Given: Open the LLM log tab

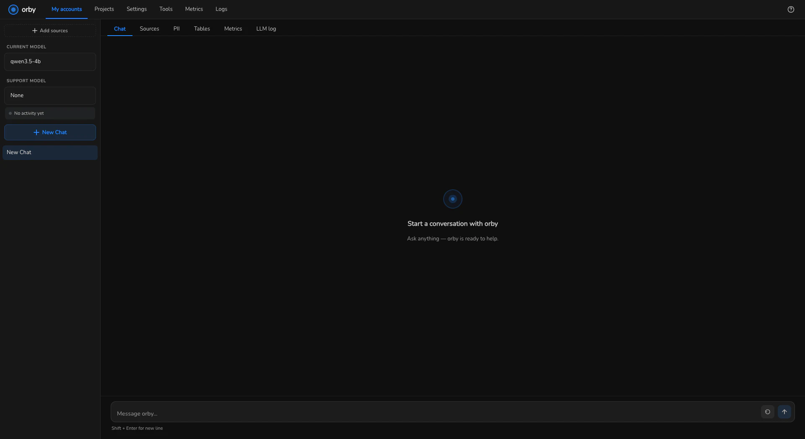Looking at the screenshot, I should [266, 28].
